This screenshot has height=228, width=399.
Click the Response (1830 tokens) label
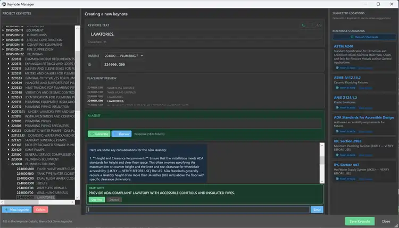click(x=149, y=134)
